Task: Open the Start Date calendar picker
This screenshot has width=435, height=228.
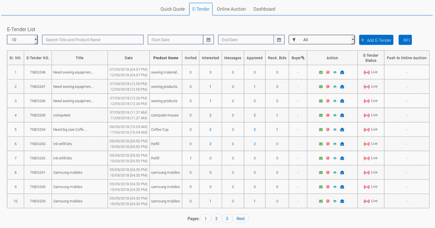Action: (x=208, y=40)
